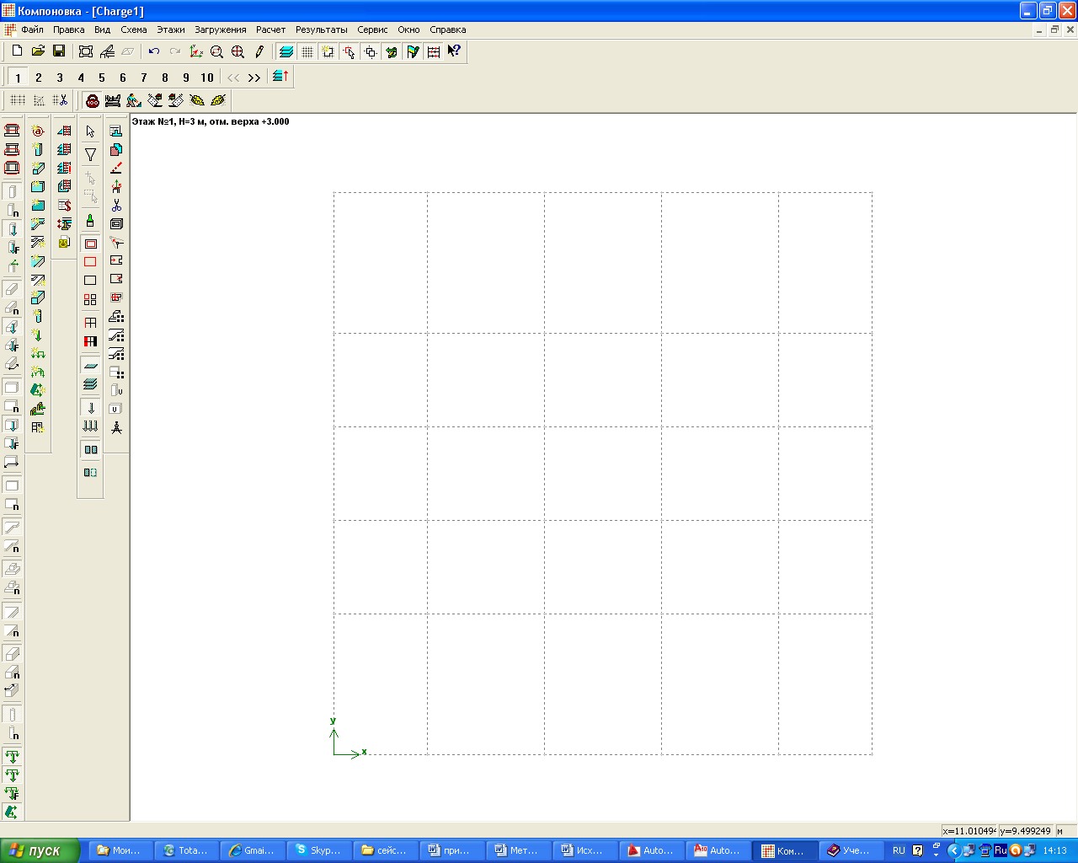Screen dimensions: 1078x863
Task: Click the x=11.0104 coordinate field
Action: 969,831
